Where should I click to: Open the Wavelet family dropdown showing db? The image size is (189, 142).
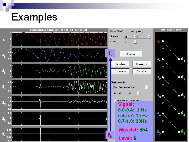[x=130, y=37]
